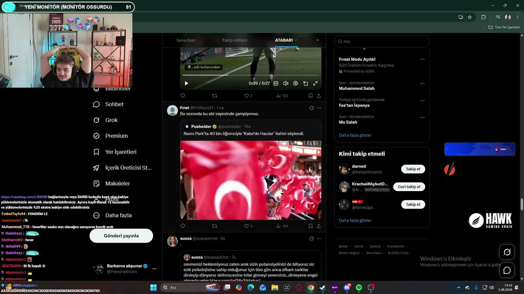The height and width of the screenshot is (294, 524).
Task: Open options for Mo Salah trend
Action: (422, 117)
